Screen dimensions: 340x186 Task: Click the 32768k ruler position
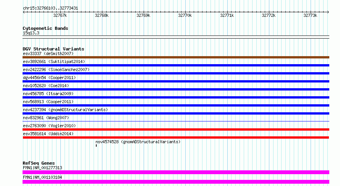coord(102,15)
